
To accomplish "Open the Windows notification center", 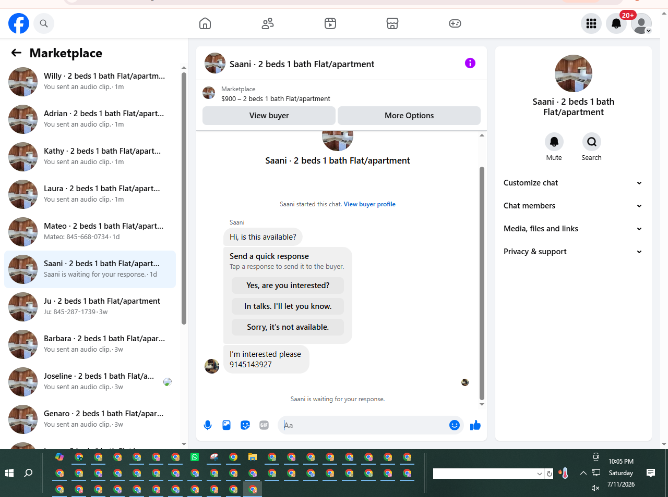I will 651,473.
